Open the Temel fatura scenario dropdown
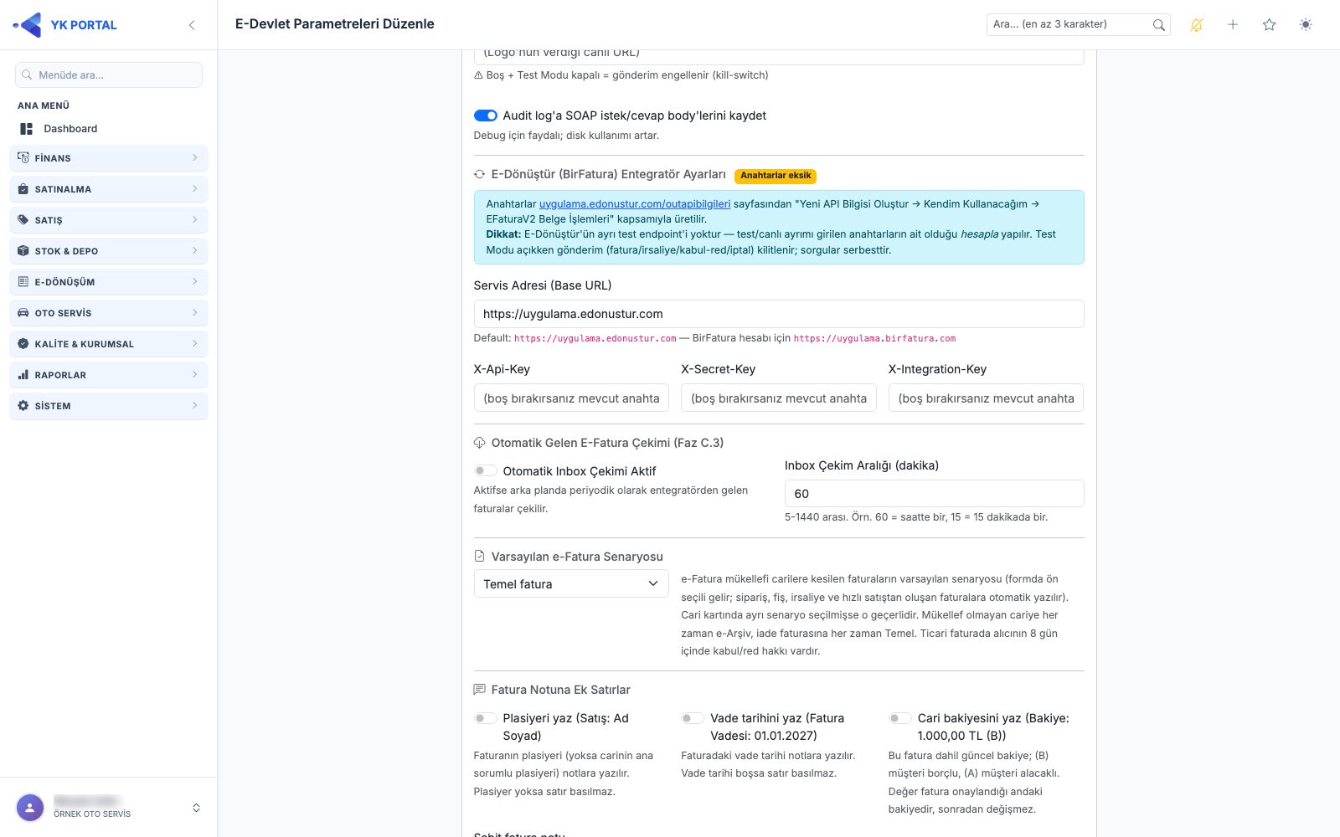 tap(571, 584)
